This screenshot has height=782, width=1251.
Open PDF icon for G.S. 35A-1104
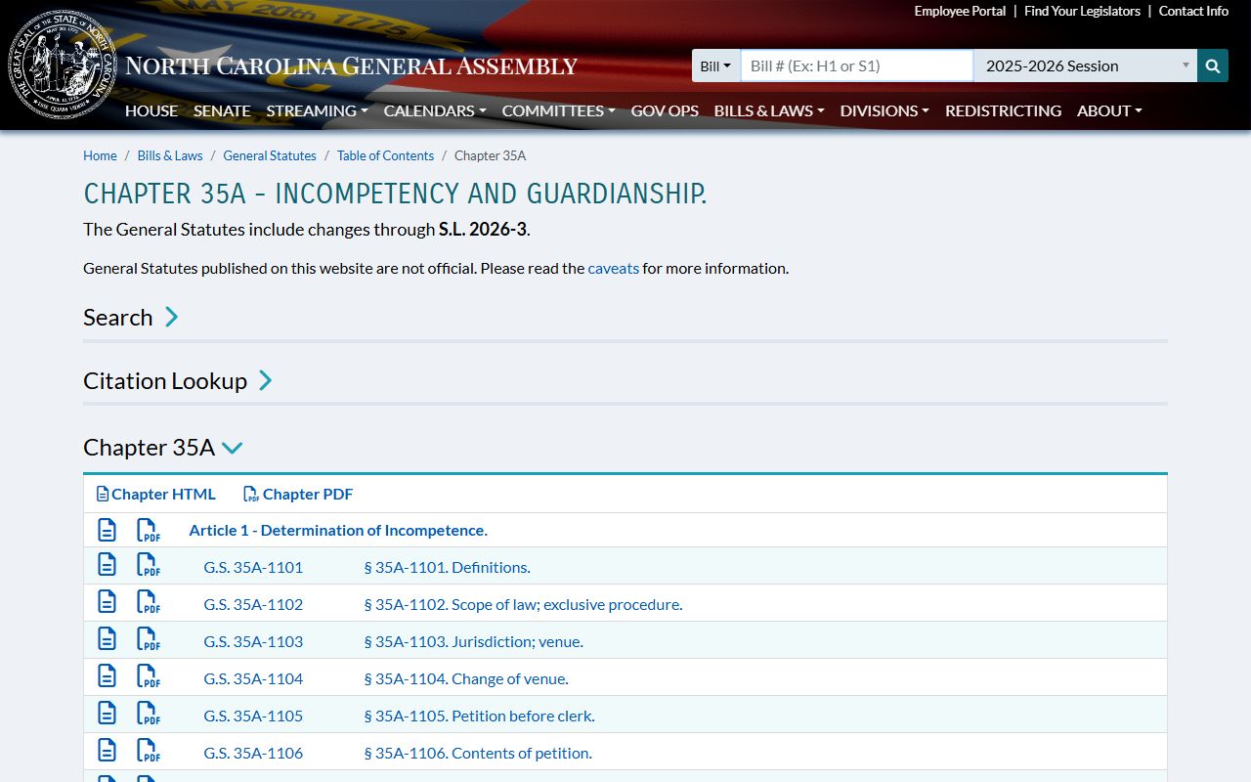tap(148, 676)
